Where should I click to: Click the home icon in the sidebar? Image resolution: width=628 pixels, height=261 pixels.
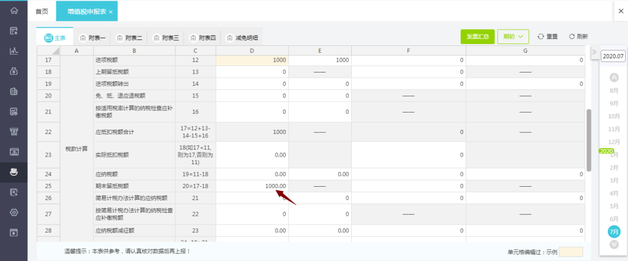(x=14, y=11)
